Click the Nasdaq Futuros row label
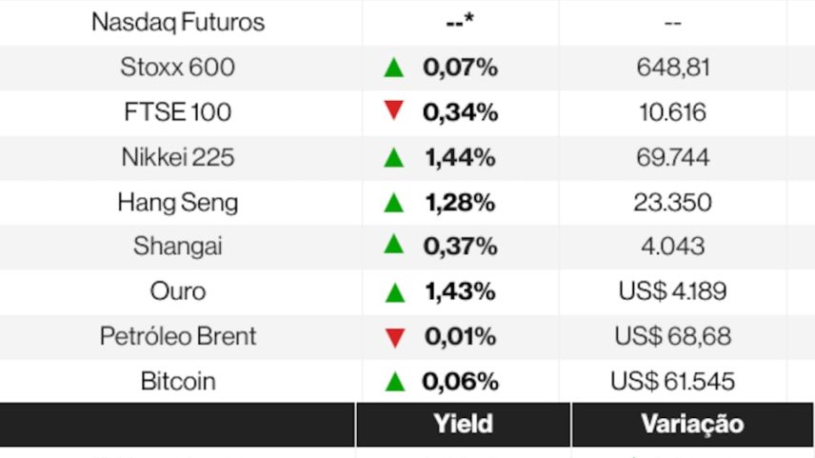 click(178, 22)
